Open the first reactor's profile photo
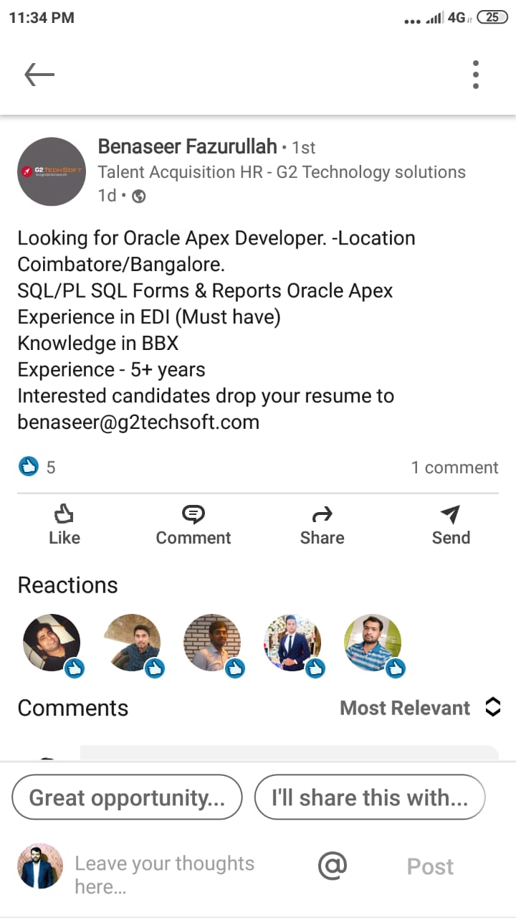Viewport: 516px width, 918px height. point(52,643)
